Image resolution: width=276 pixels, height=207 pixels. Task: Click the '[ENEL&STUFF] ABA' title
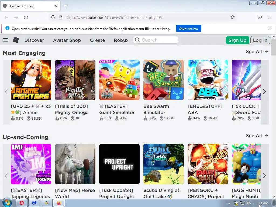coord(205,109)
